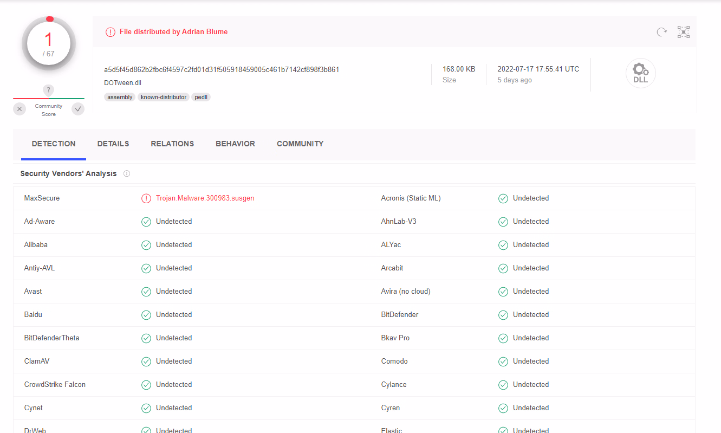Click the green check icon for CrowdStrike Falcon

[x=146, y=385]
